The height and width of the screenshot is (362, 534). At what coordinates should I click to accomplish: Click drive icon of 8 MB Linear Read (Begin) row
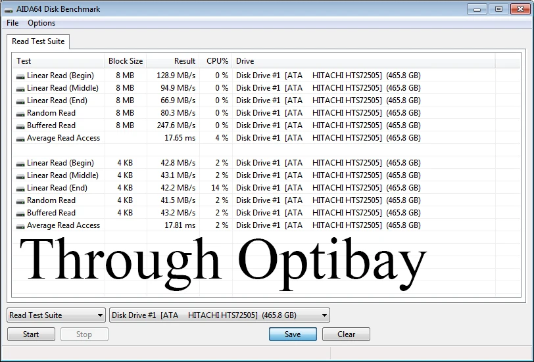pyautogui.click(x=20, y=76)
